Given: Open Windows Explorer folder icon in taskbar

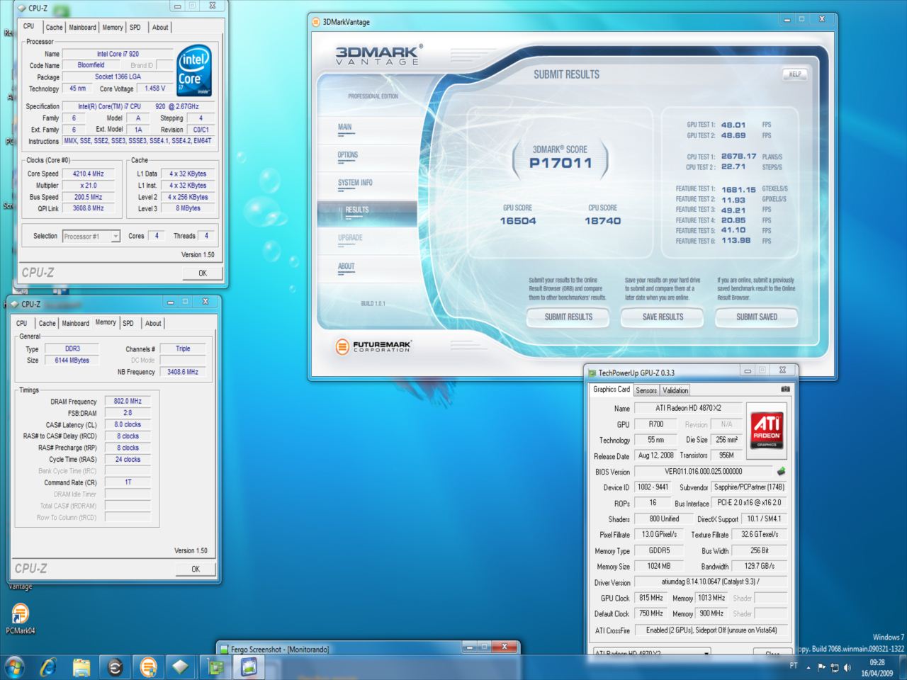Looking at the screenshot, I should coord(81,667).
